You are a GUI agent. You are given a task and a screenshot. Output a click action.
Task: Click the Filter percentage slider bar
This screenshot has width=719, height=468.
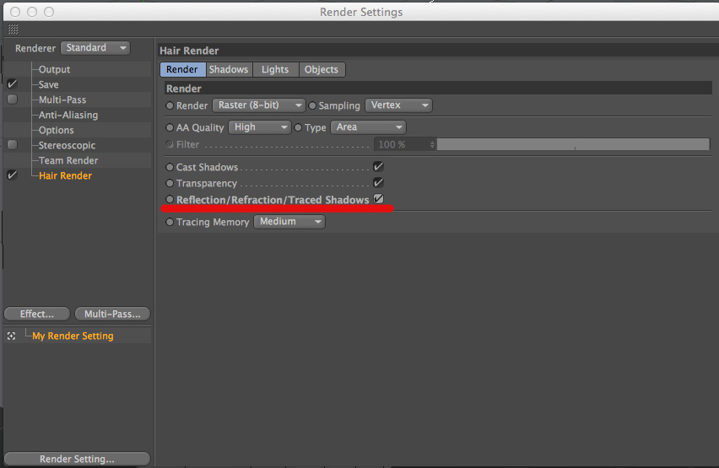coord(572,144)
